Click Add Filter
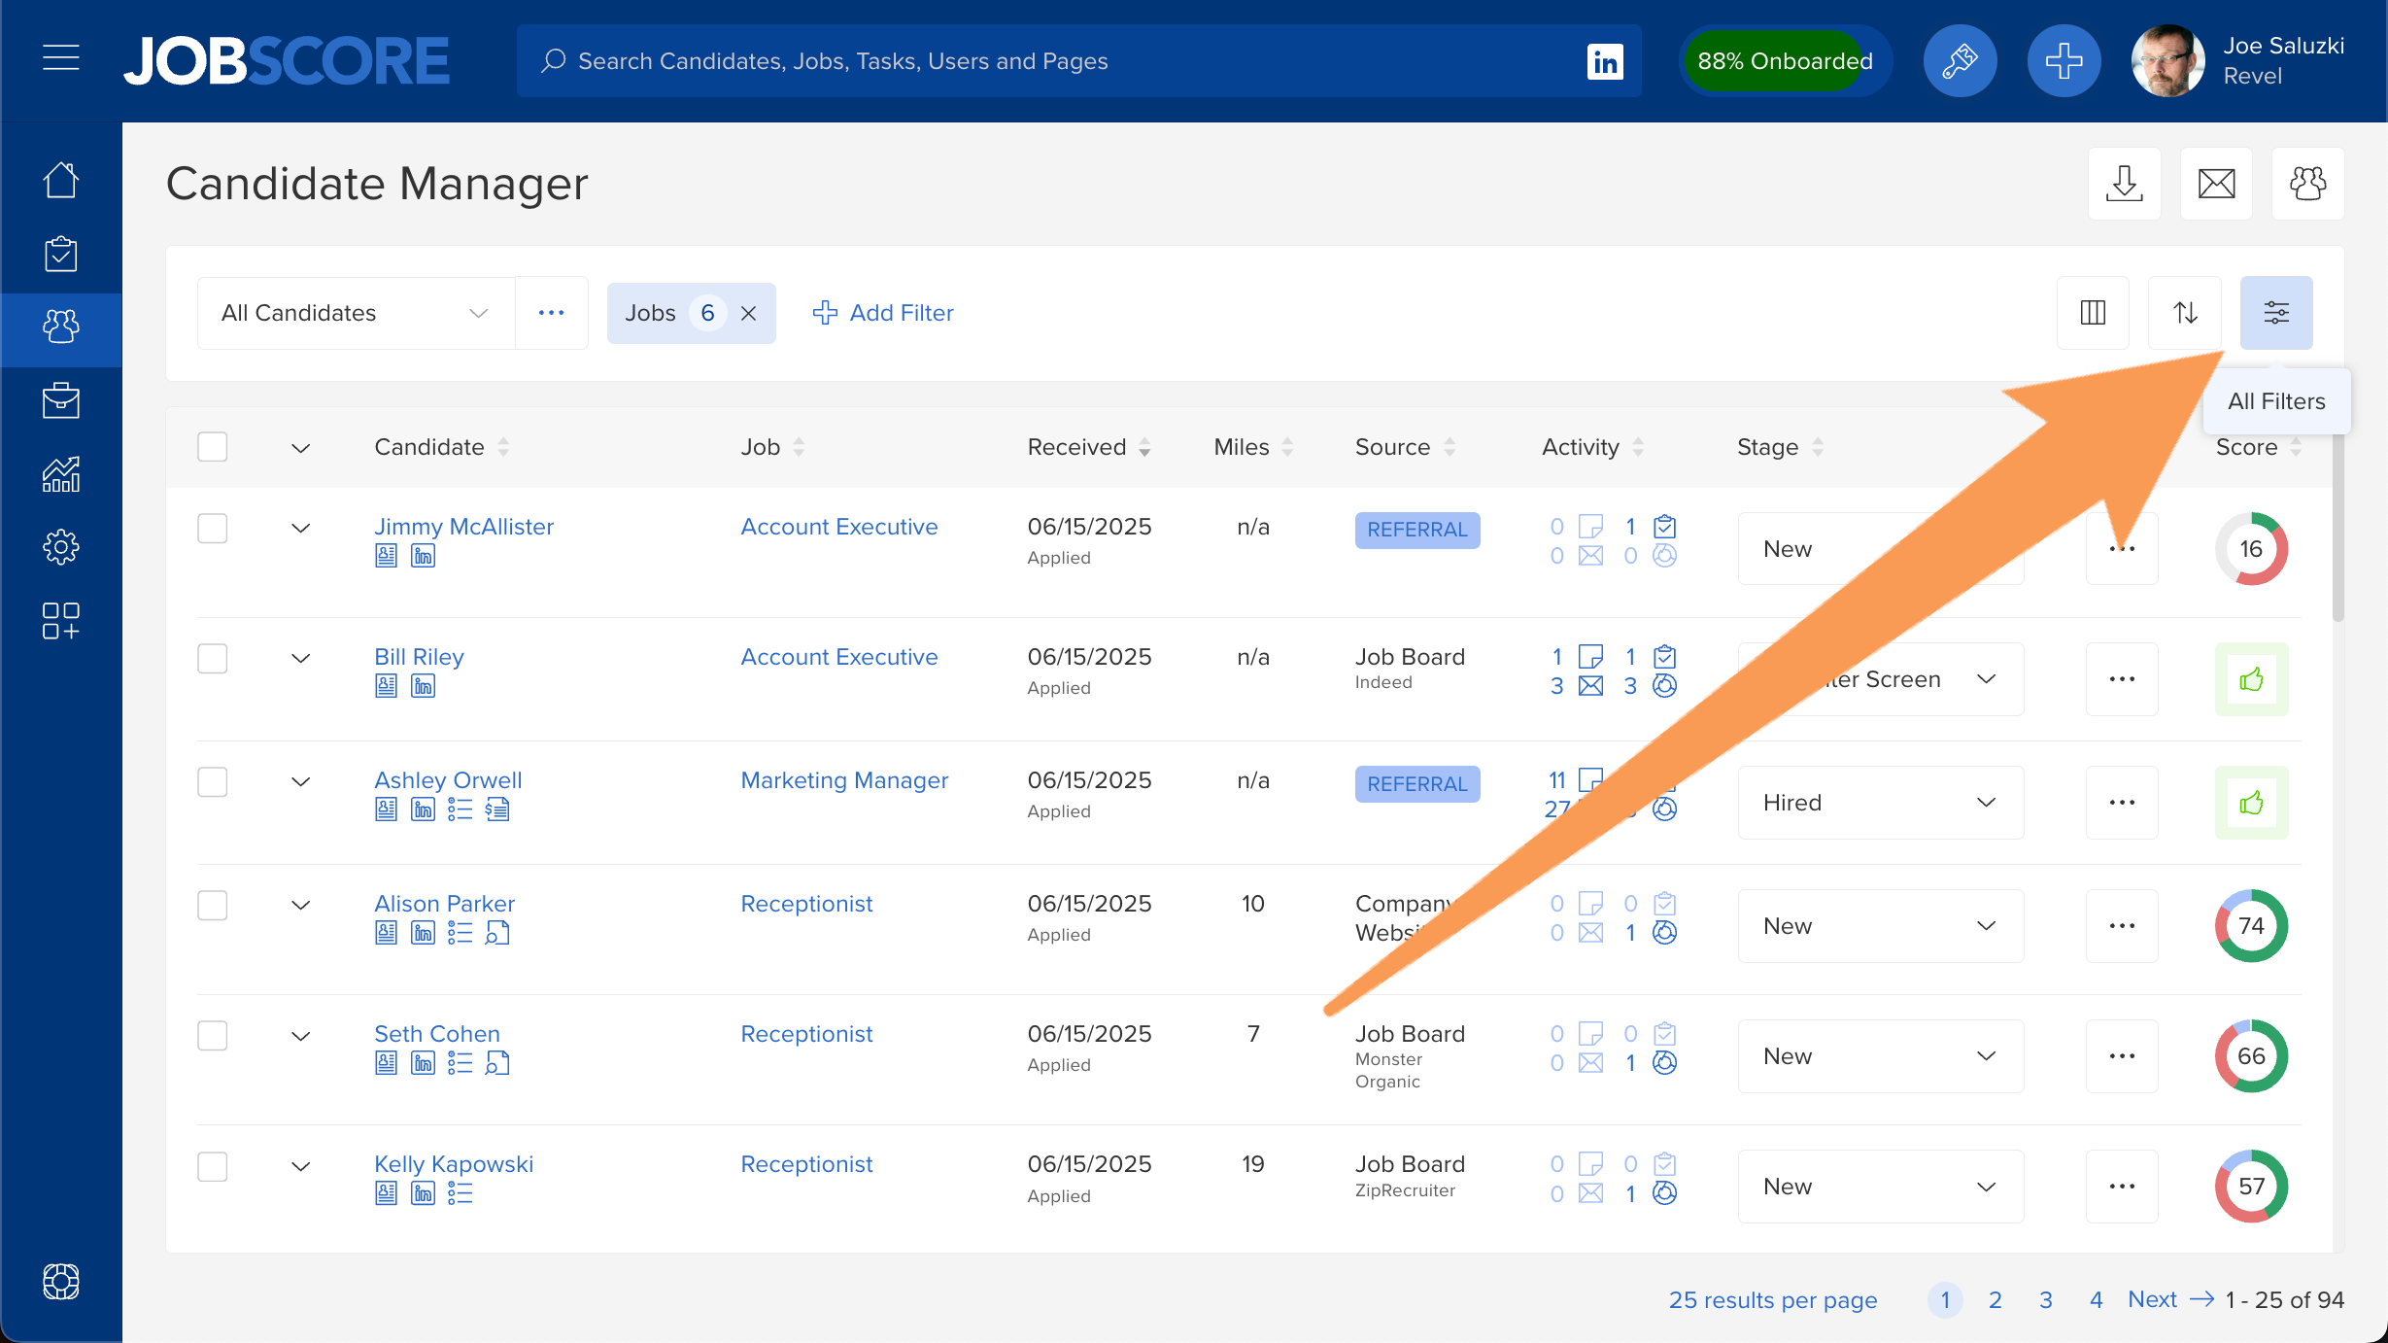 point(882,313)
